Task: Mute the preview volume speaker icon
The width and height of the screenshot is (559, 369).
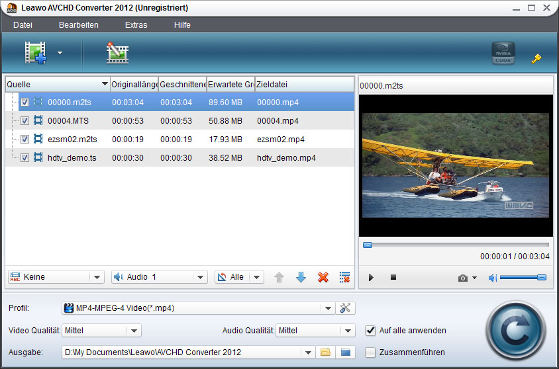Action: pyautogui.click(x=492, y=278)
